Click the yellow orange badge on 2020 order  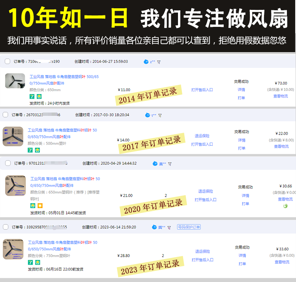(x=40, y=206)
